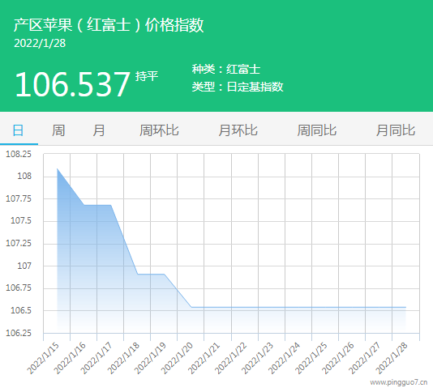Click the 2022/1/15 x-axis date label
The height and width of the screenshot is (392, 433).
pyautogui.click(x=43, y=358)
